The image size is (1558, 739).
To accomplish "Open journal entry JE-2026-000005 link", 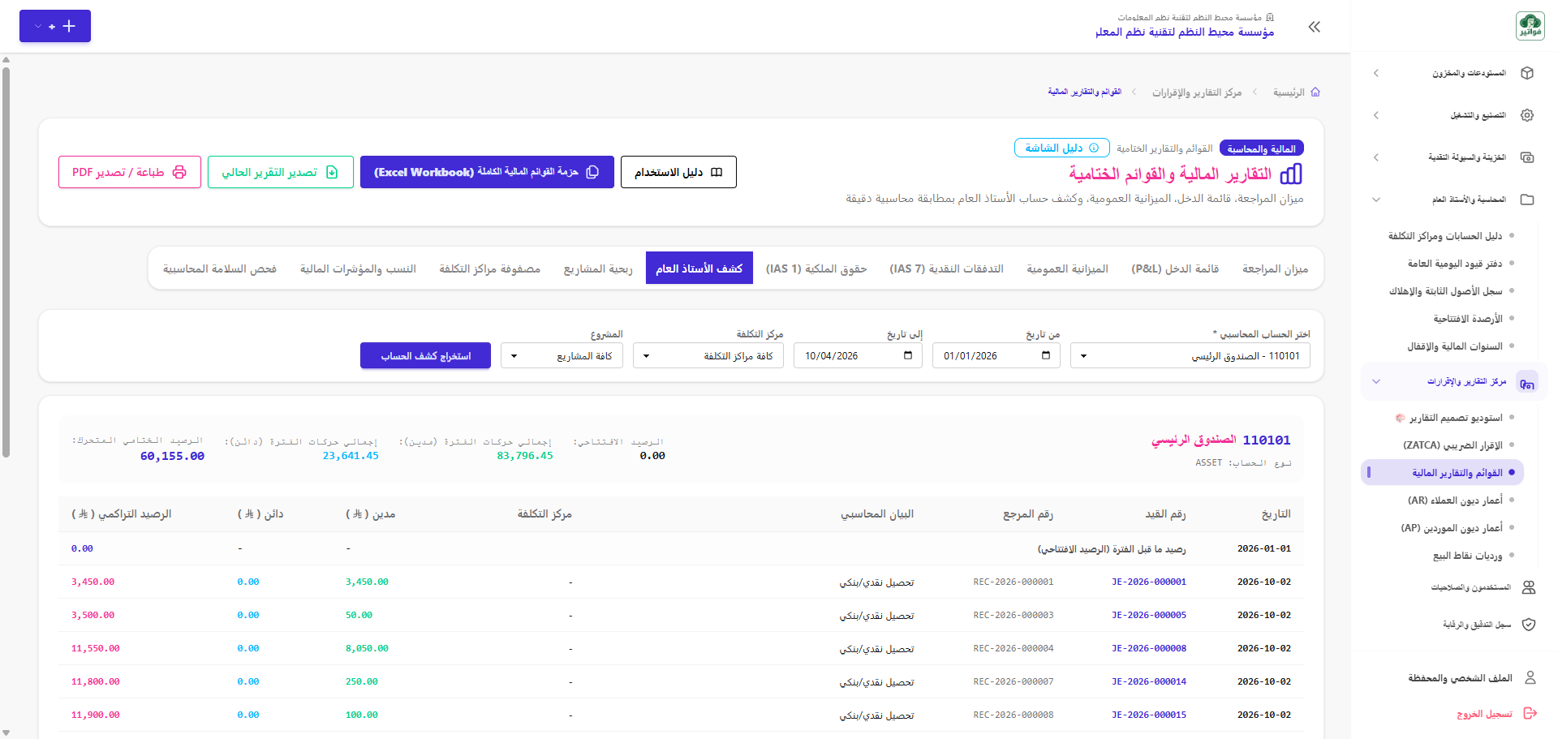I will (x=1149, y=615).
